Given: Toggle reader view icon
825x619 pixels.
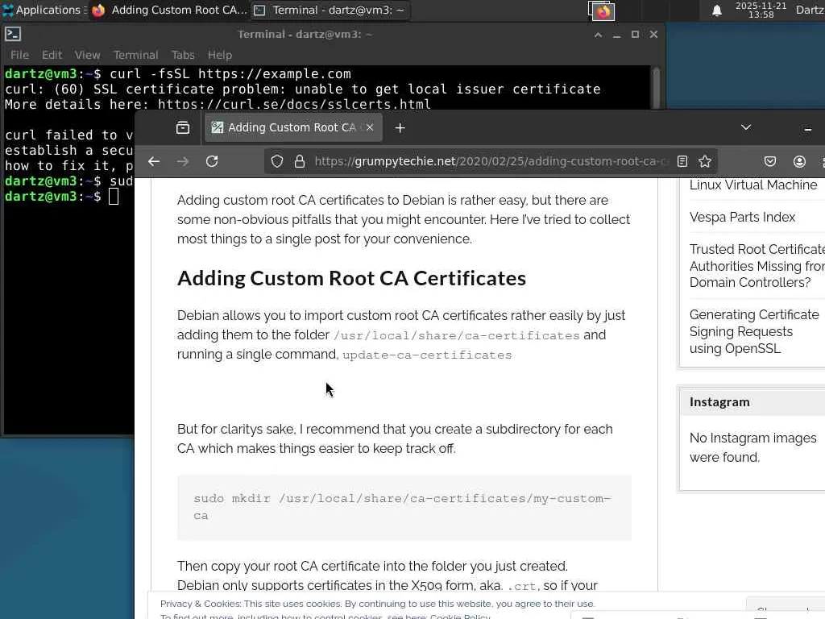Looking at the screenshot, I should coord(682,161).
